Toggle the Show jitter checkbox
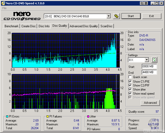This screenshot has width=165, height=133. 130,90
